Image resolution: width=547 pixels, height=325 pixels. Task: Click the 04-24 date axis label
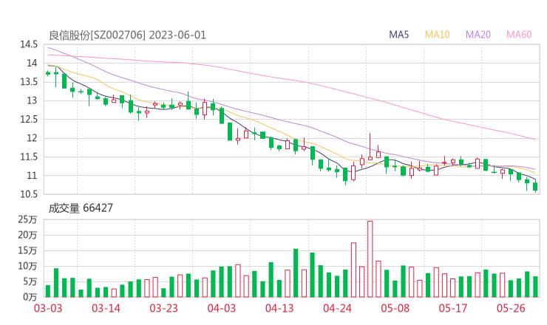point(337,308)
